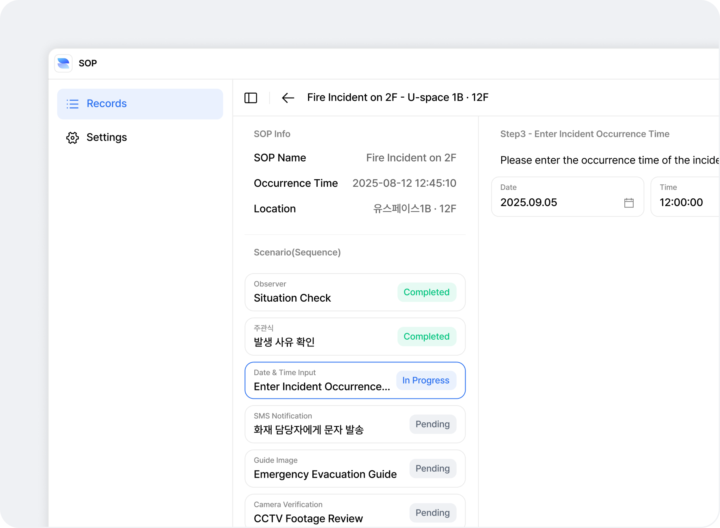
Task: Click the back arrow next to the title
Action: pyautogui.click(x=288, y=98)
